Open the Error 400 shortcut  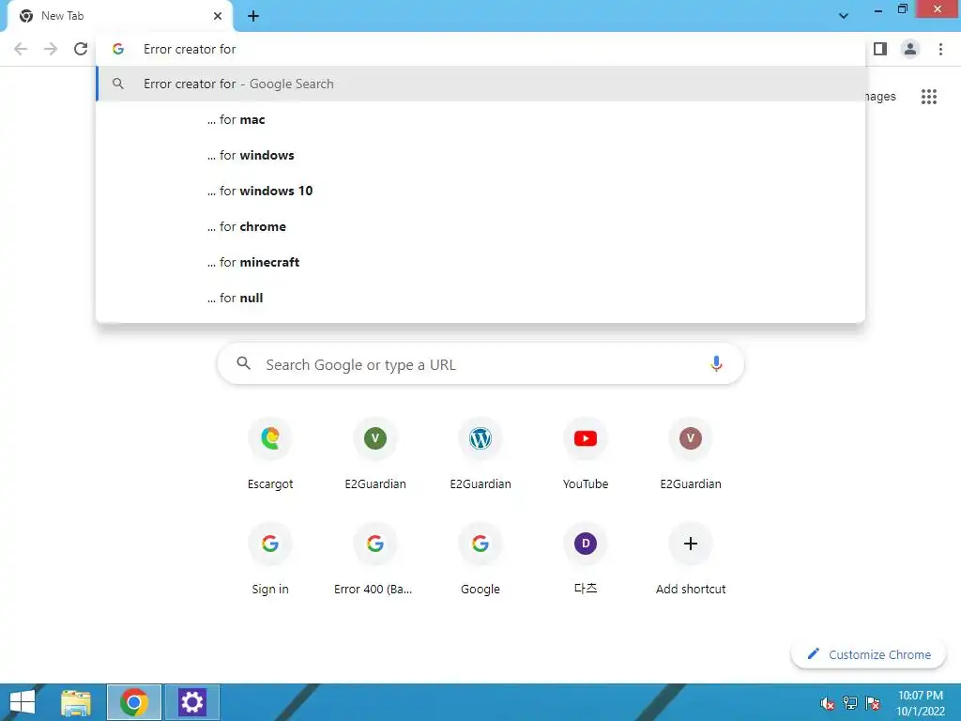[375, 560]
